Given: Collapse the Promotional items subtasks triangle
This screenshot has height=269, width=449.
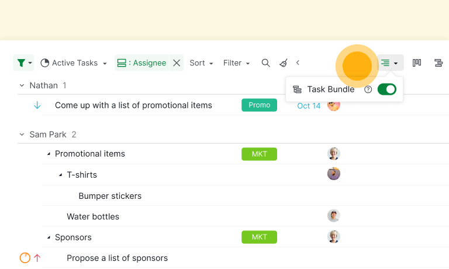Looking at the screenshot, I should (49, 154).
